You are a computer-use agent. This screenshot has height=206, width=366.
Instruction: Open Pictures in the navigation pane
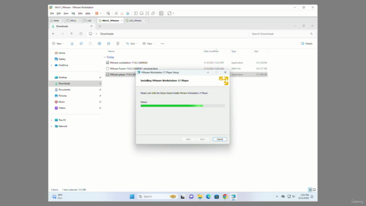pos(61,96)
